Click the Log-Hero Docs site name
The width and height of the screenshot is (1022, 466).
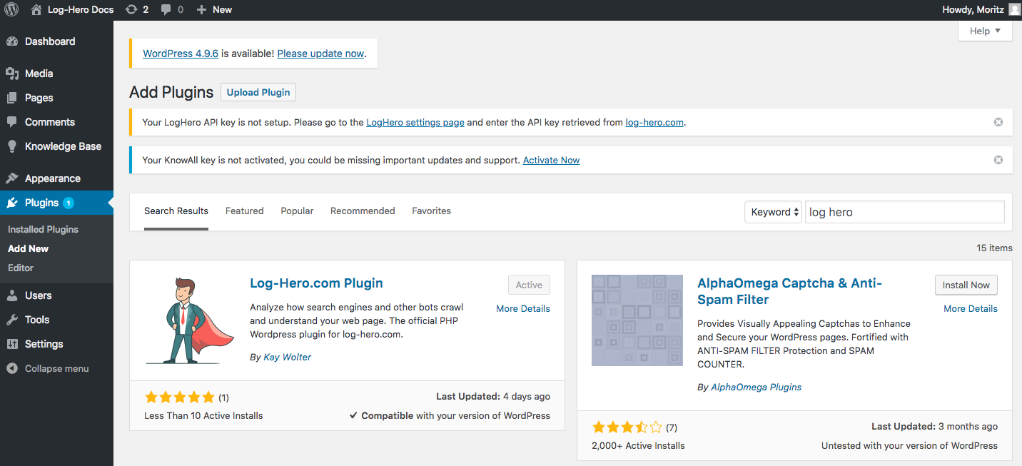(81, 10)
